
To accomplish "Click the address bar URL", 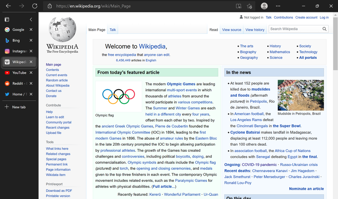I will 93,6.
